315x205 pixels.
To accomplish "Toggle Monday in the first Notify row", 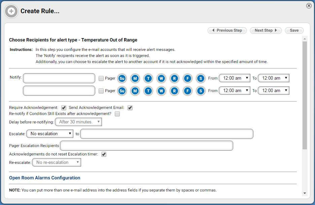I will 135,78.
